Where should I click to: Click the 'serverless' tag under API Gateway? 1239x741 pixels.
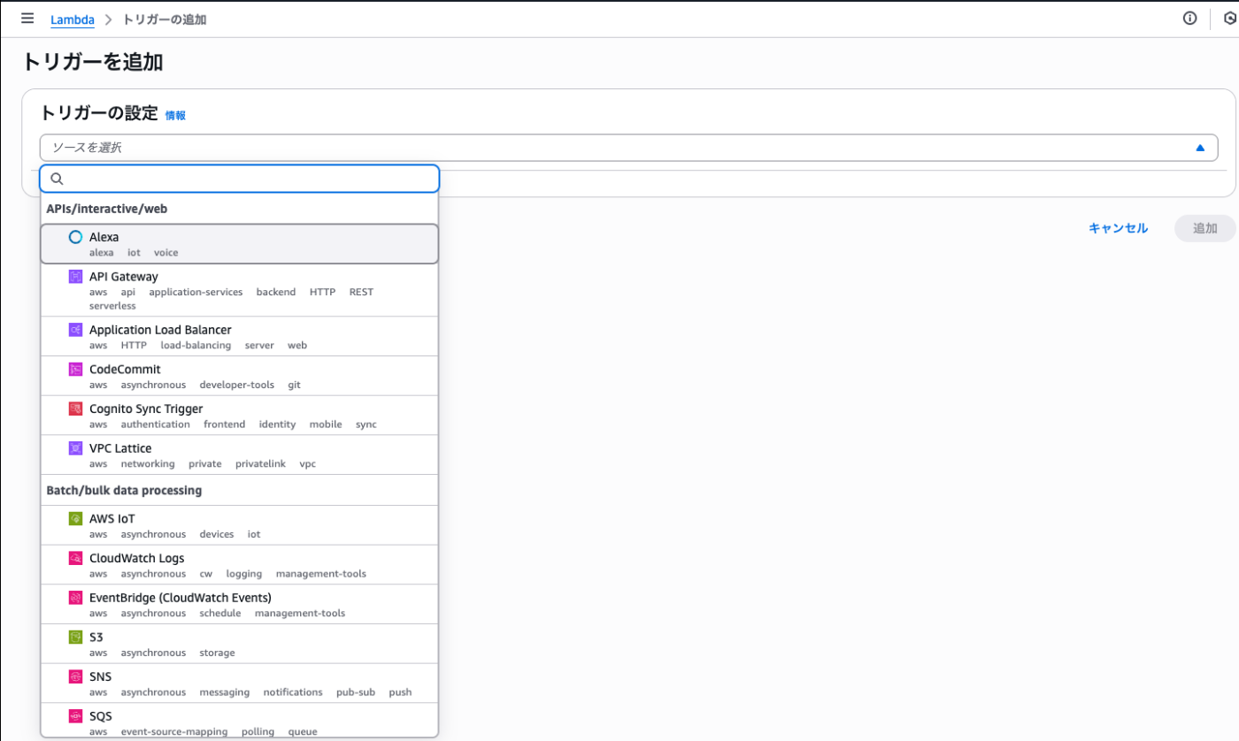click(112, 306)
